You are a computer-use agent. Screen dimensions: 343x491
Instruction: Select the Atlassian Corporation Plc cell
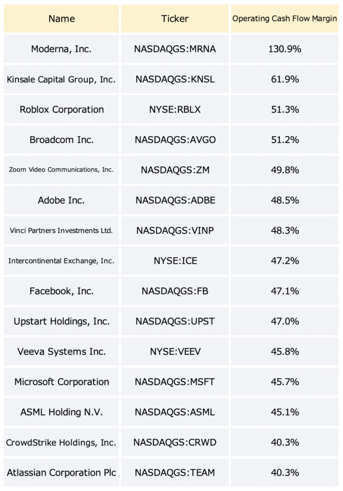point(61,472)
